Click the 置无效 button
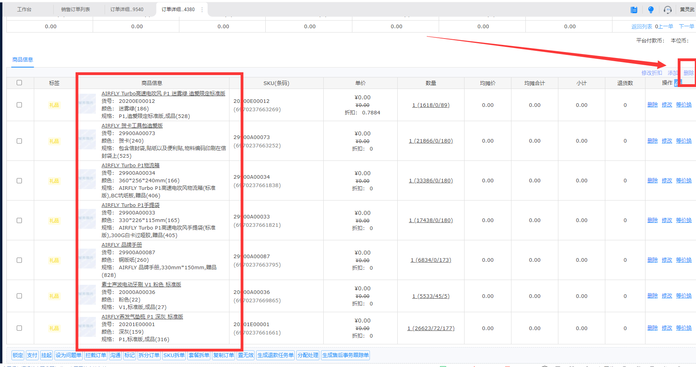Viewport: 696px width, 367px height. [246, 355]
